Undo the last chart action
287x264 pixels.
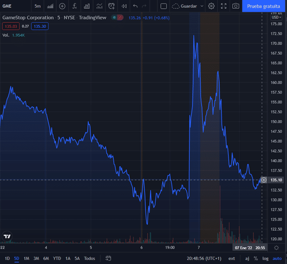click(x=135, y=6)
